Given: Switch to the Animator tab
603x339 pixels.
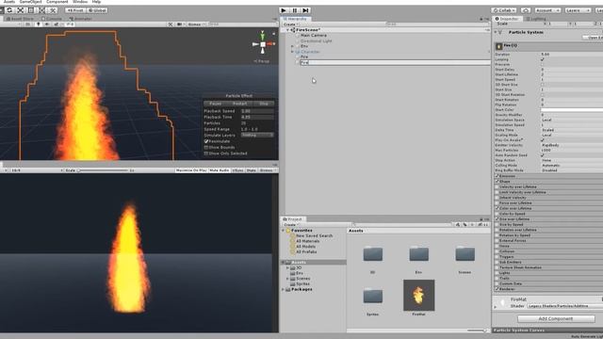Looking at the screenshot, I should (x=80, y=19).
